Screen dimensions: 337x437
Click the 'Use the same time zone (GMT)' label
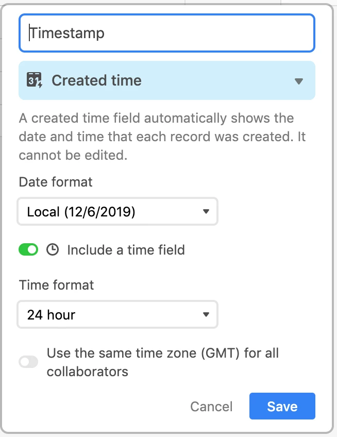click(163, 362)
